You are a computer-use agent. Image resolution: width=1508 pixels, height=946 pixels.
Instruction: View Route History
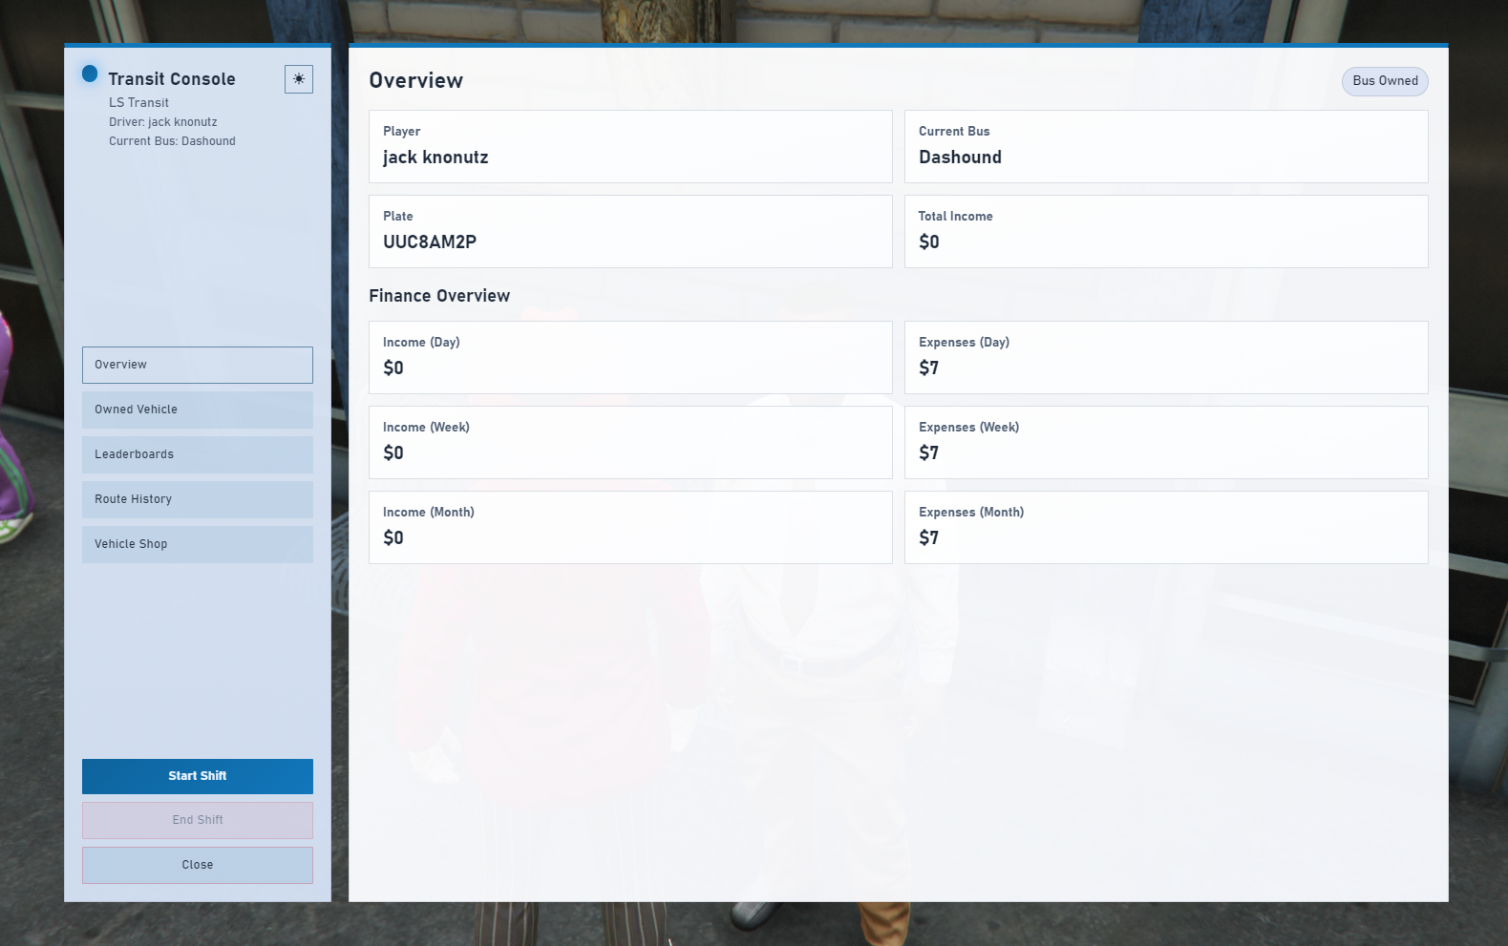tap(198, 499)
